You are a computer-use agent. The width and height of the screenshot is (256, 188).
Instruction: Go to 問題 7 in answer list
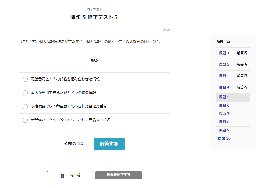(224, 114)
